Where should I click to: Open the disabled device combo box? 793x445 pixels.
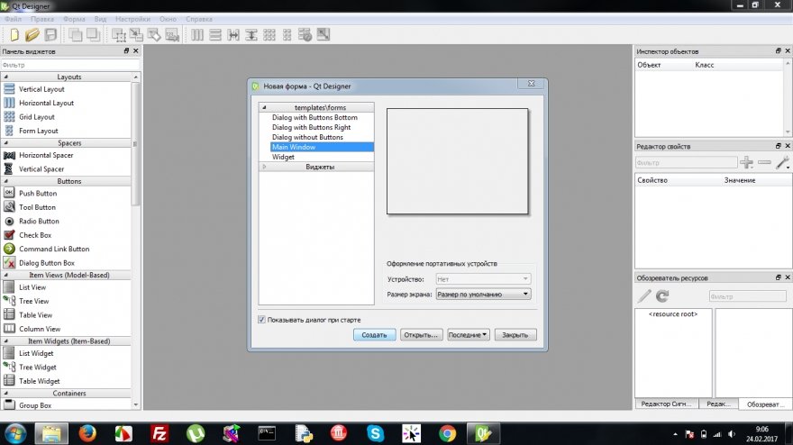click(x=483, y=279)
